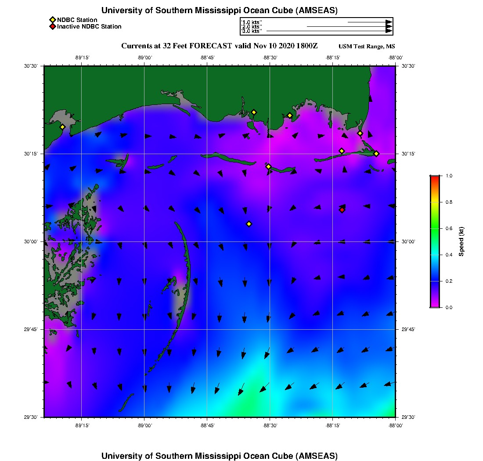Viewport: 483px width, 461px height.
Task: Click the 'Speed (kt)' color bar label
Action: [461, 241]
